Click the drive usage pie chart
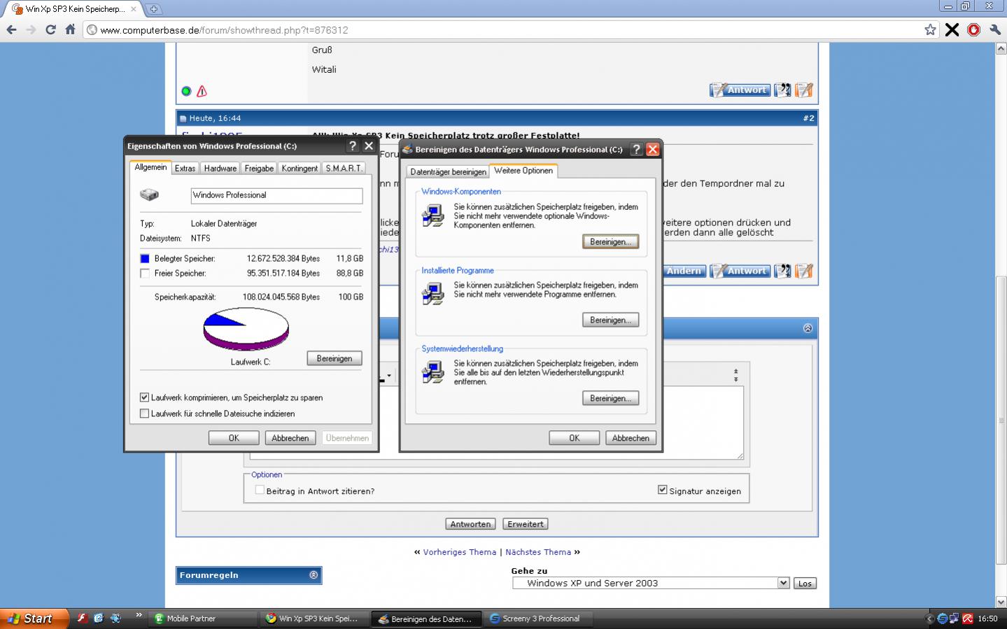Image resolution: width=1007 pixels, height=629 pixels. coord(246,329)
